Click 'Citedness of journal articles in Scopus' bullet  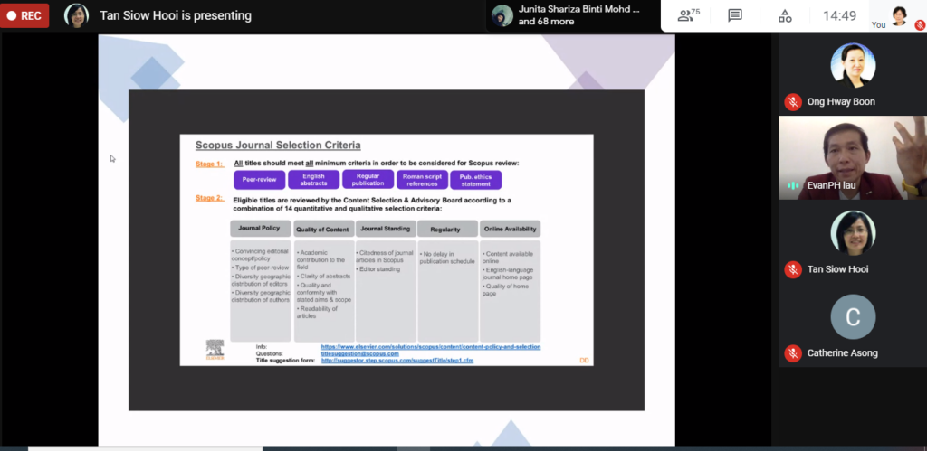tap(384, 256)
